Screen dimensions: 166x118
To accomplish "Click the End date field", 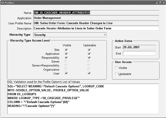I will (139, 53).
